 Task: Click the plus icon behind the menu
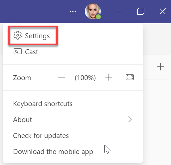pyautogui.click(x=160, y=67)
